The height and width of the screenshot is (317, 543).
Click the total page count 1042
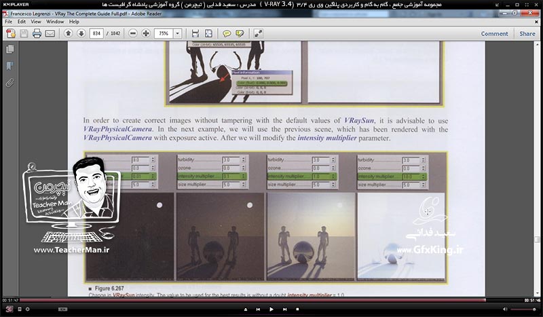[x=115, y=34]
